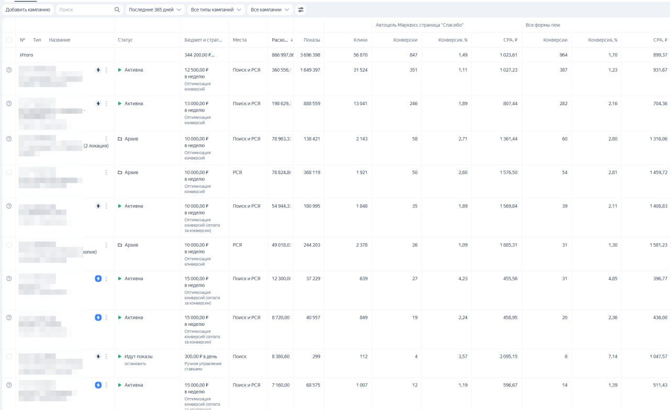
Task: Click the Название column header
Action: click(x=60, y=40)
